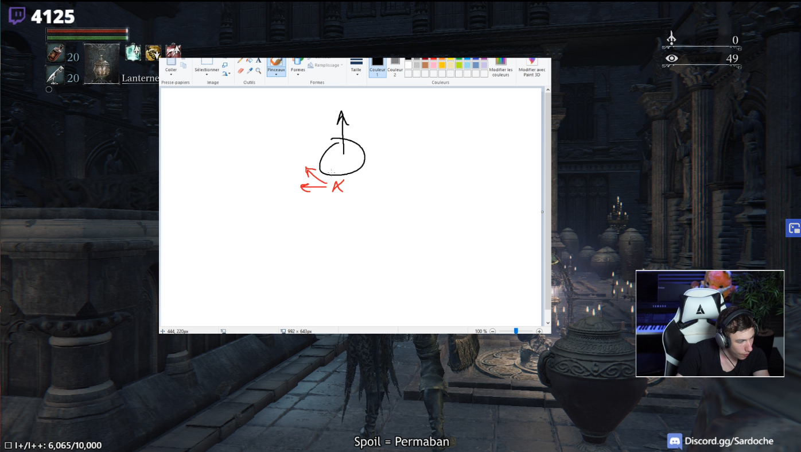Viewport: 801px width, 452px height.
Task: Click the zoom out minus button
Action: click(493, 331)
